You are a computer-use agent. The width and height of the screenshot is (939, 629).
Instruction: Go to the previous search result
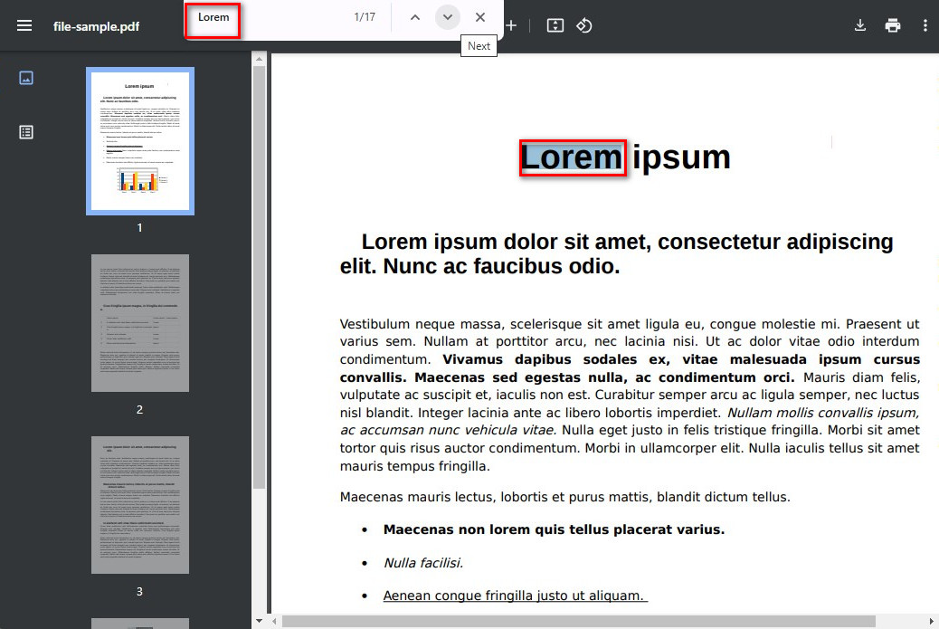point(414,16)
